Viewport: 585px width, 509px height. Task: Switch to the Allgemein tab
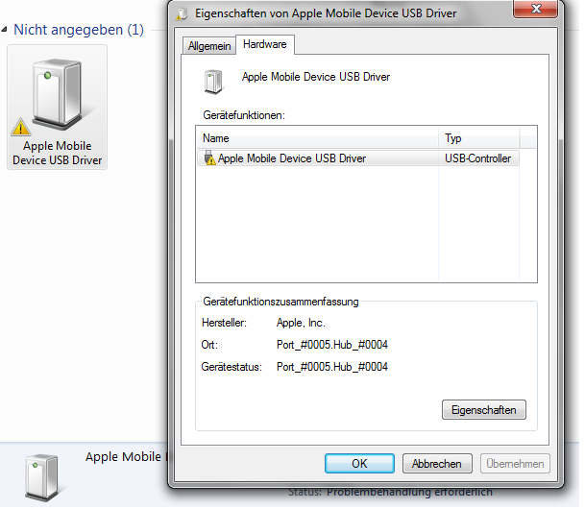[209, 47]
